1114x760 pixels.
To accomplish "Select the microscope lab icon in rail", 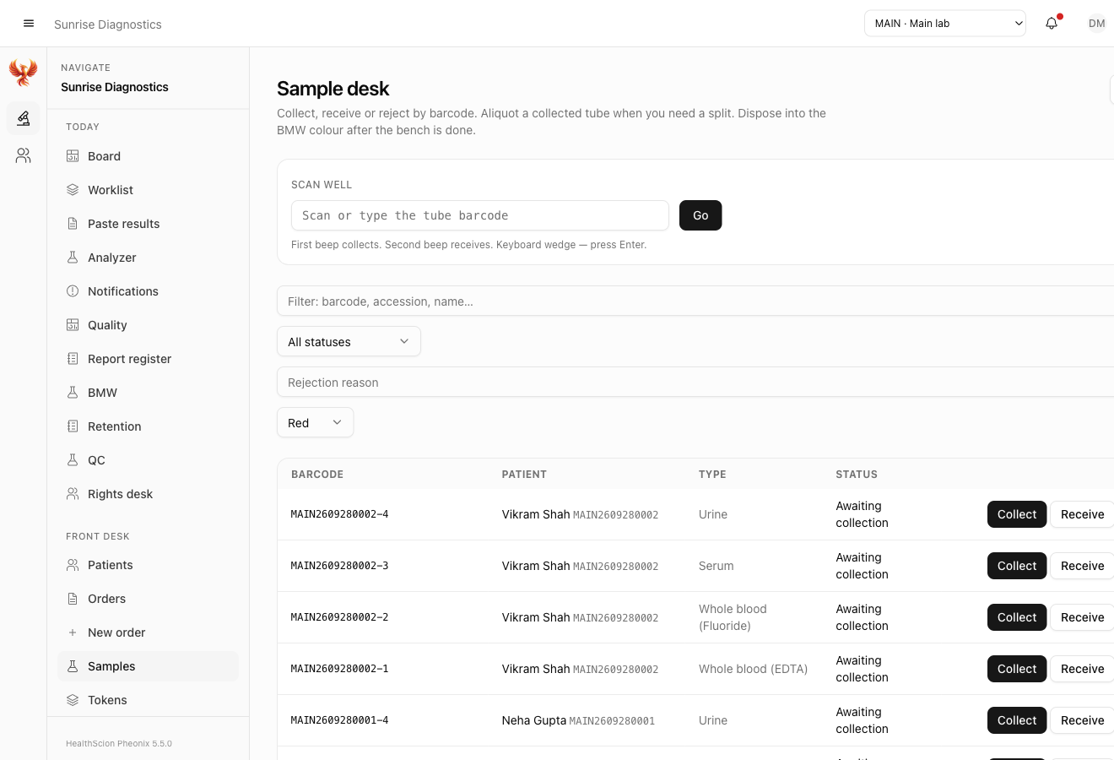I will pos(24,118).
